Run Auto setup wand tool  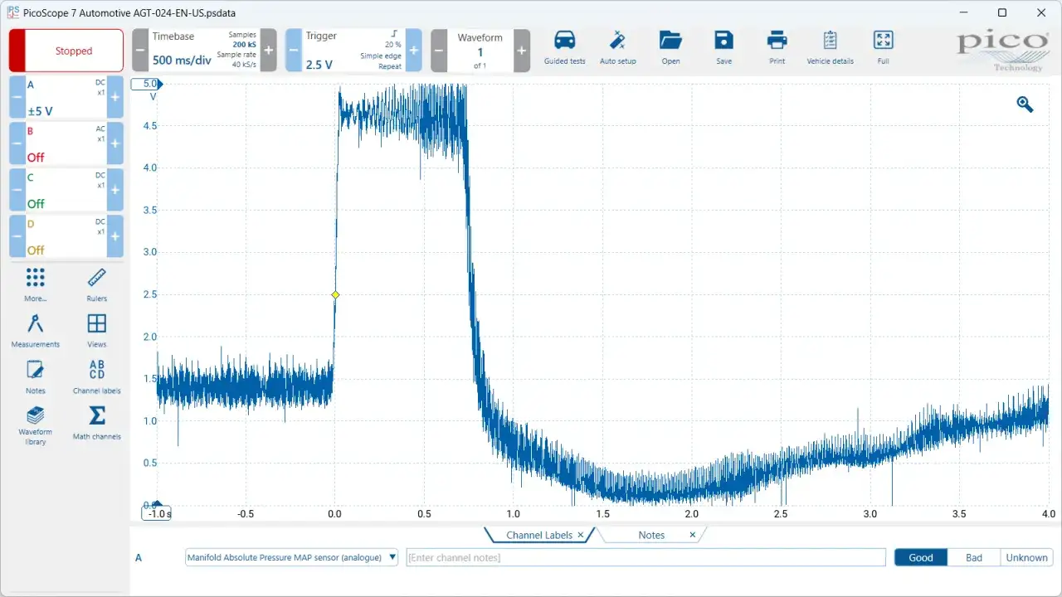[x=617, y=40]
